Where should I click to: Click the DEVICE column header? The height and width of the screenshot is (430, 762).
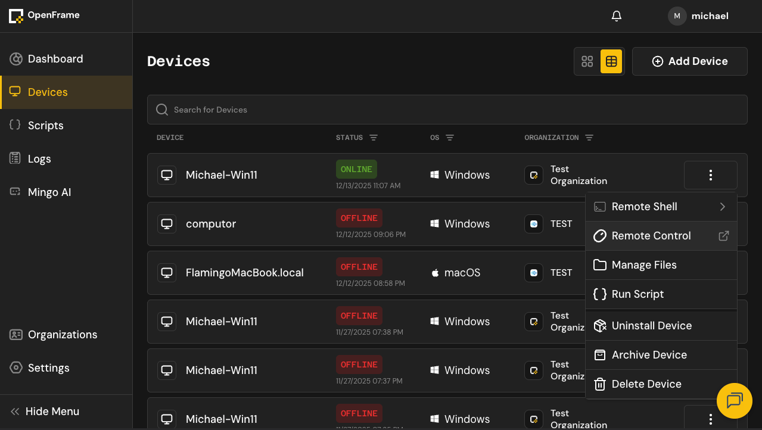tap(170, 138)
